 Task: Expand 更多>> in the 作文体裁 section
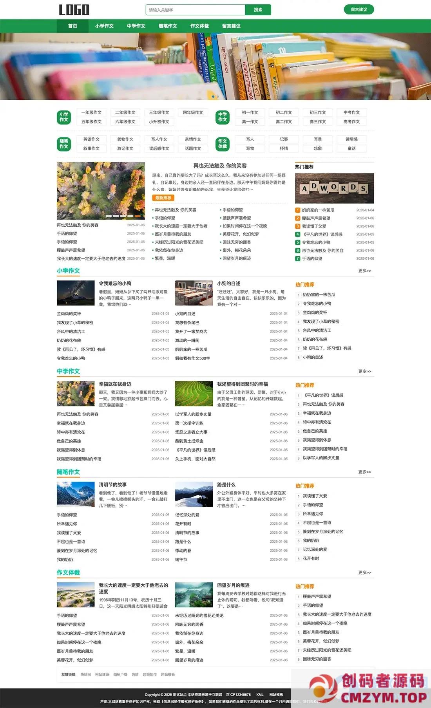(364, 573)
